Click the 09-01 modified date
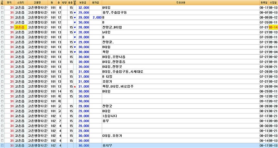Image resolution: width=278 pixels, height=148 pixels. tap(273, 62)
